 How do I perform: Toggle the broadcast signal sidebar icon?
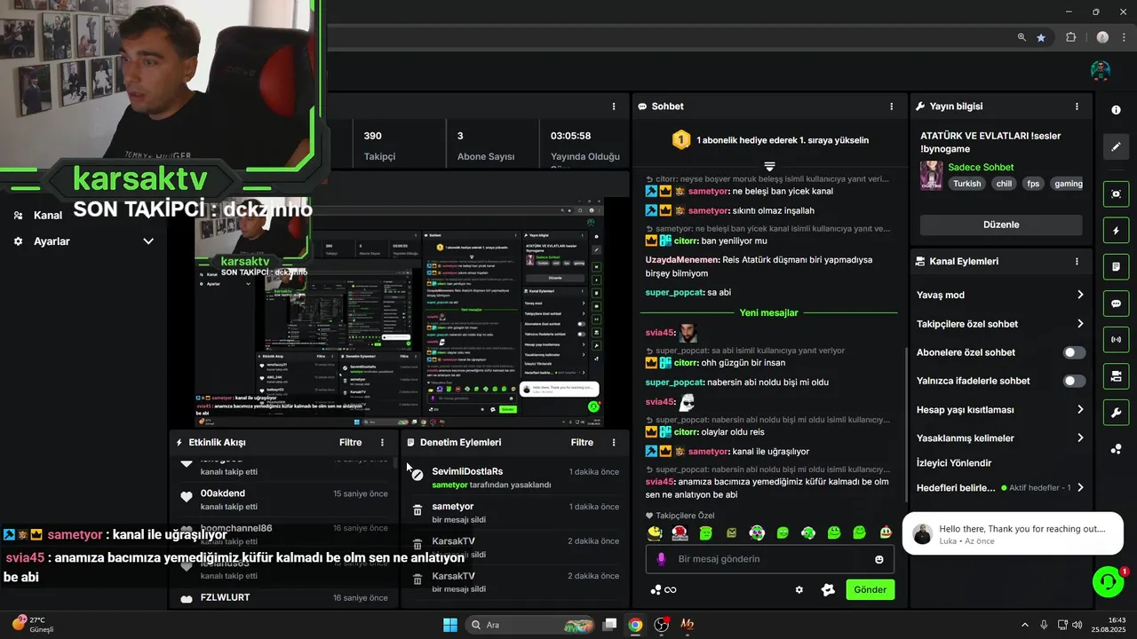click(x=1117, y=340)
